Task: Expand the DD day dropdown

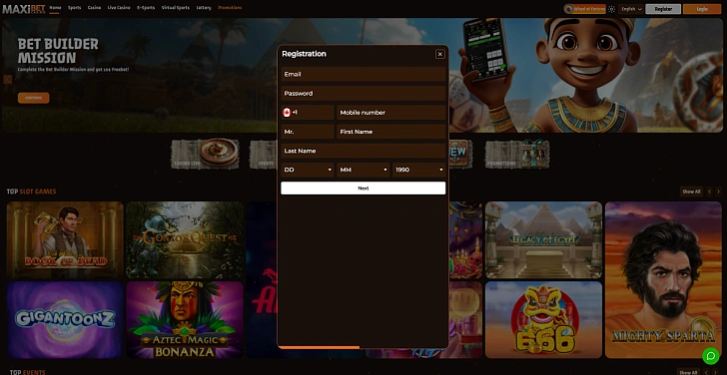Action: click(x=308, y=170)
